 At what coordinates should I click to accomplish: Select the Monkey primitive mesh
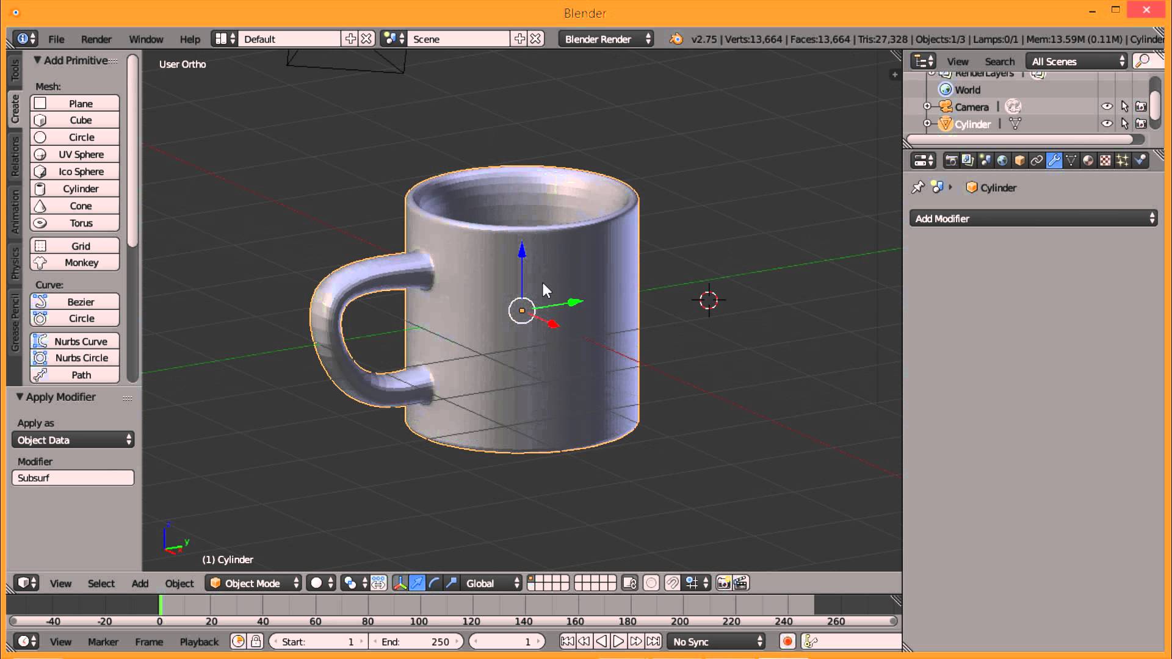(x=81, y=262)
